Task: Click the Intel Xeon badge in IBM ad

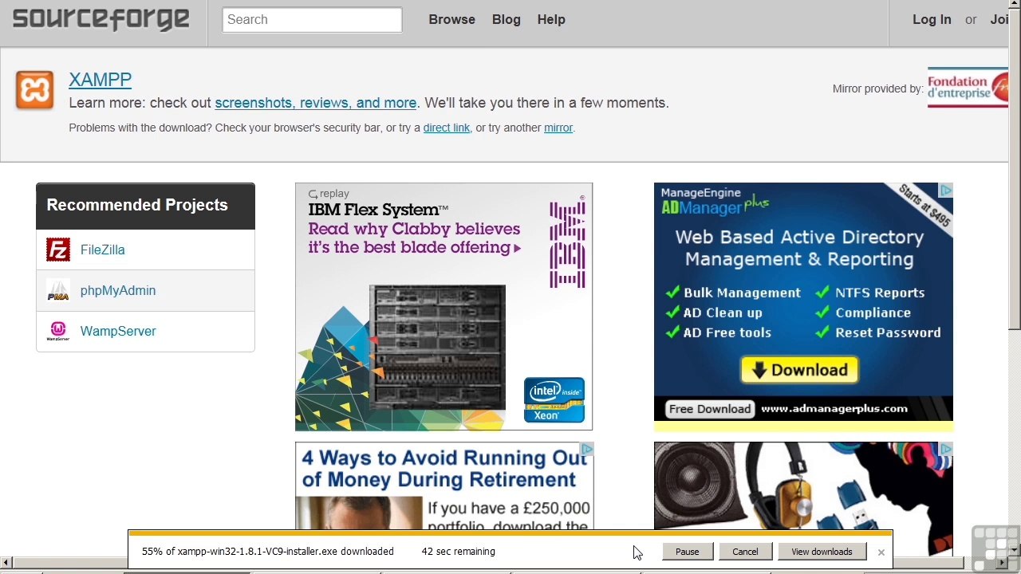Action: (554, 399)
